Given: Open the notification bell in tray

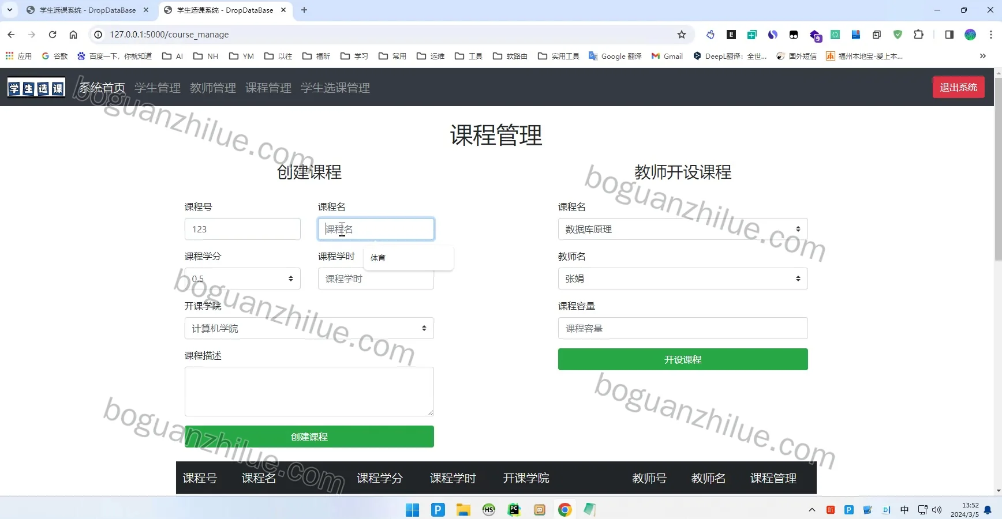Looking at the screenshot, I should [988, 510].
